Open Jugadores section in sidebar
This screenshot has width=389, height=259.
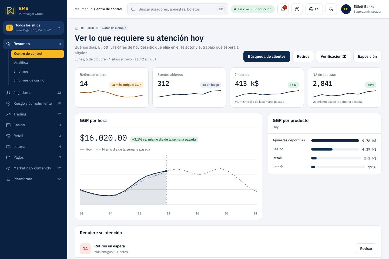(x=33, y=93)
